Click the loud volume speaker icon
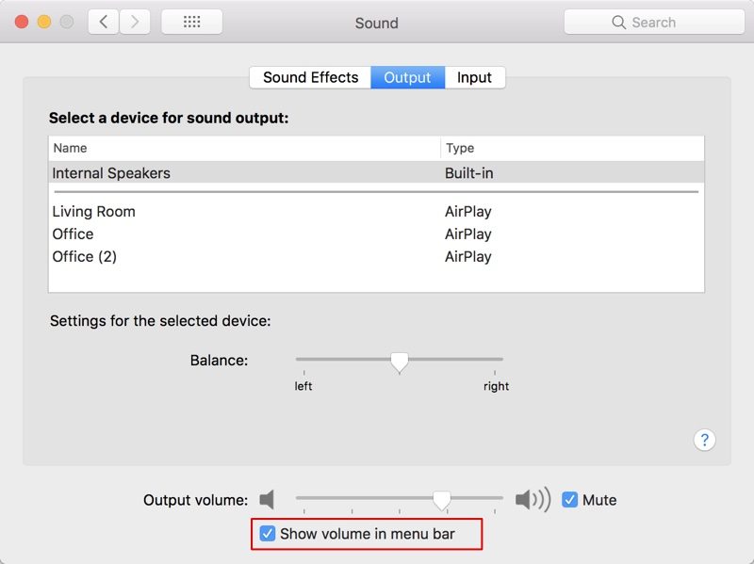The height and width of the screenshot is (564, 754). 533,500
